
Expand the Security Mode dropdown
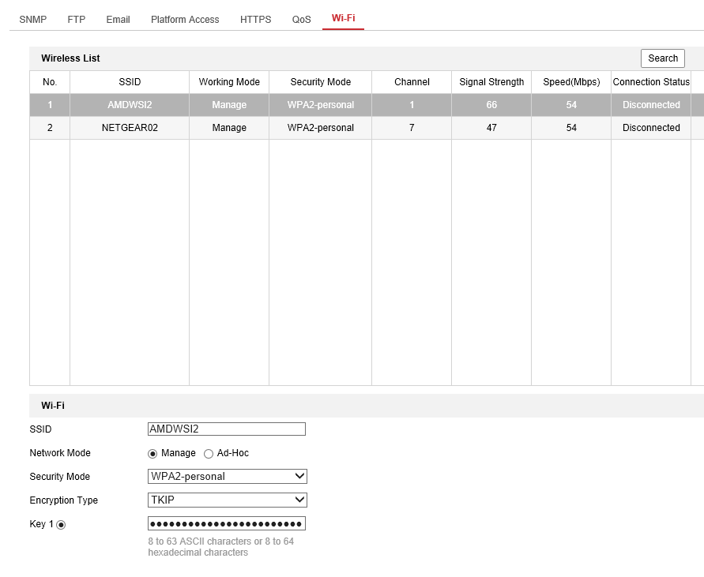[227, 477]
